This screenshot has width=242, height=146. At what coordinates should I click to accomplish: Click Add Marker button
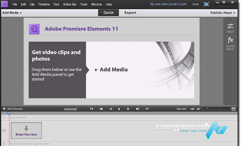(x=13, y=109)
